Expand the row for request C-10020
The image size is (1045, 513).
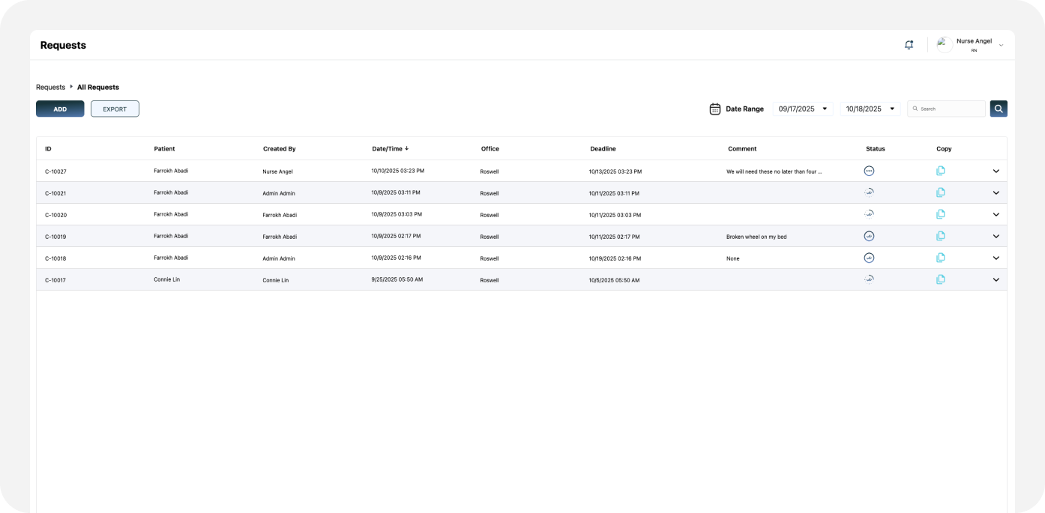click(x=996, y=214)
